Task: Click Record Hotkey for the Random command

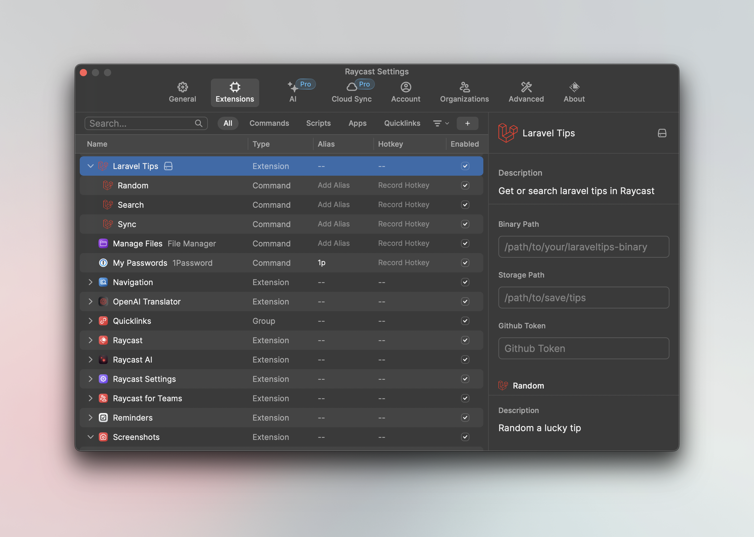Action: [403, 185]
